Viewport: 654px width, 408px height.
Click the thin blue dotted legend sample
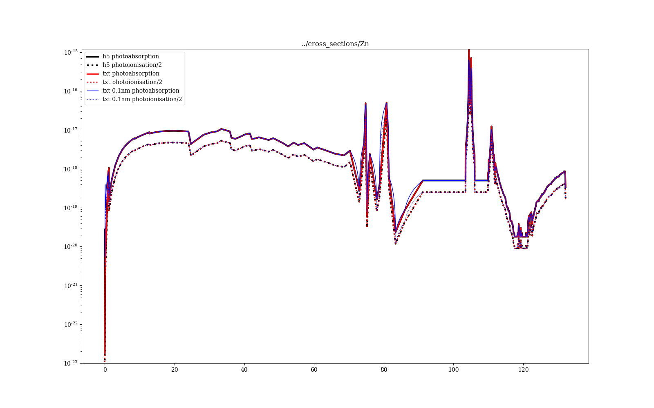pos(93,99)
